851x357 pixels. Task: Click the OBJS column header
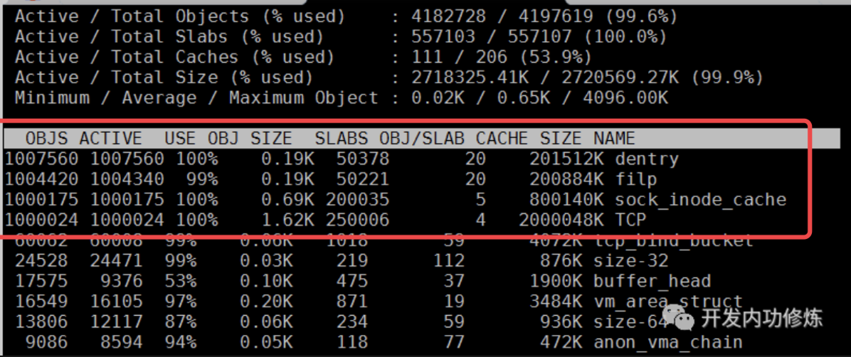tap(47, 138)
